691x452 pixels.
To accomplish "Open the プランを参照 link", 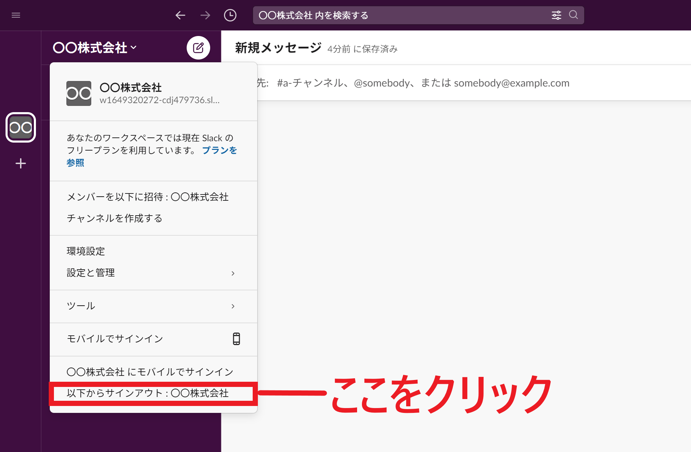I will 220,150.
